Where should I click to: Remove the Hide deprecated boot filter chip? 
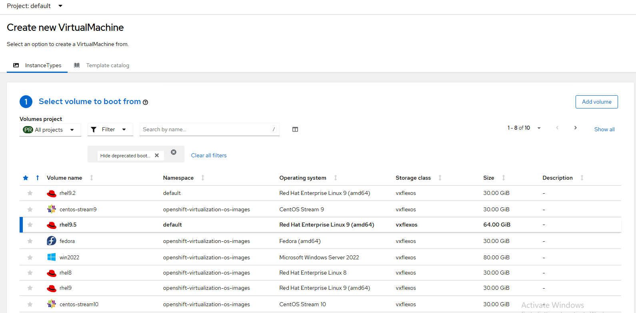coord(157,155)
